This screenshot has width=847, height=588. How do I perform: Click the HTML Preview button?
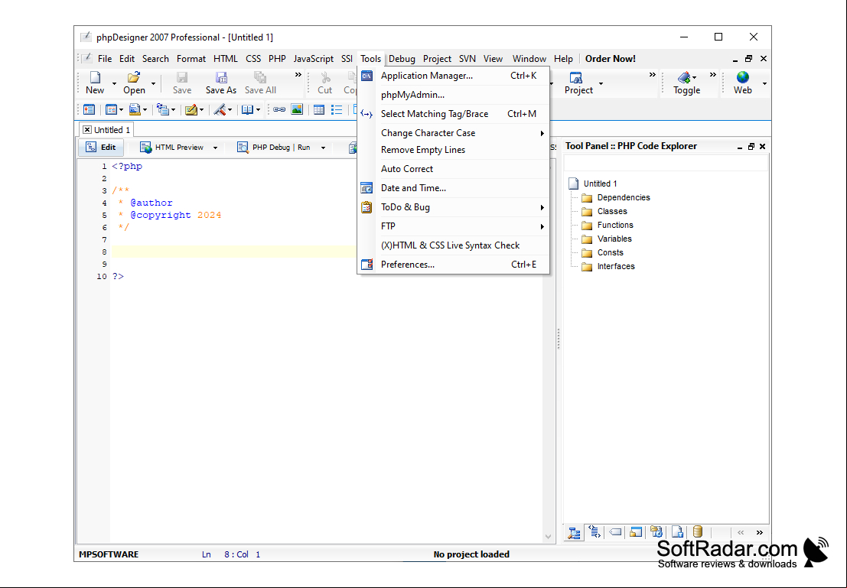point(172,148)
